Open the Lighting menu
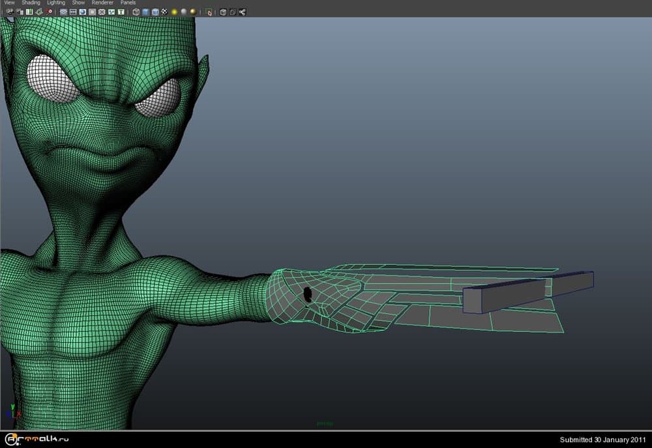The width and height of the screenshot is (652, 448). [x=56, y=3]
